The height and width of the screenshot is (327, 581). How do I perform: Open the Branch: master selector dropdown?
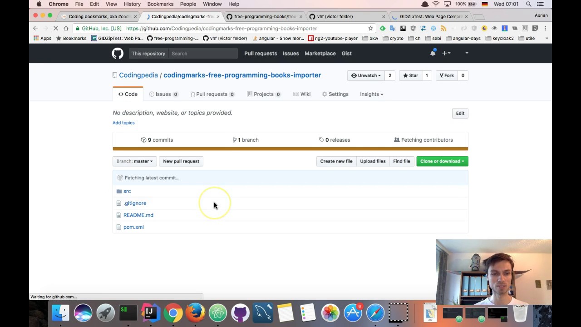pos(135,161)
